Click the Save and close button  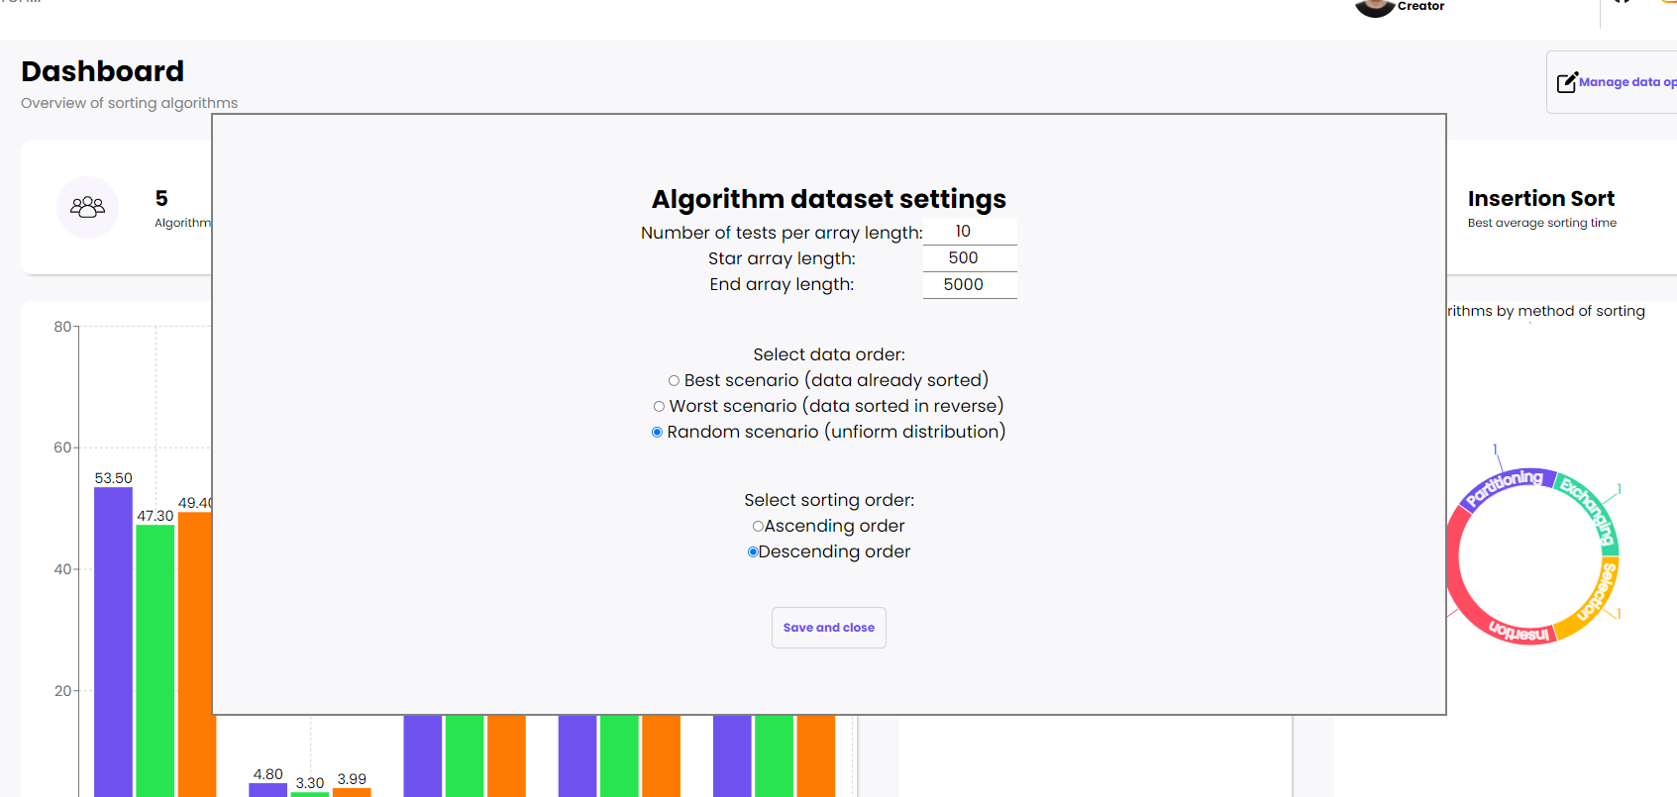pyautogui.click(x=829, y=628)
